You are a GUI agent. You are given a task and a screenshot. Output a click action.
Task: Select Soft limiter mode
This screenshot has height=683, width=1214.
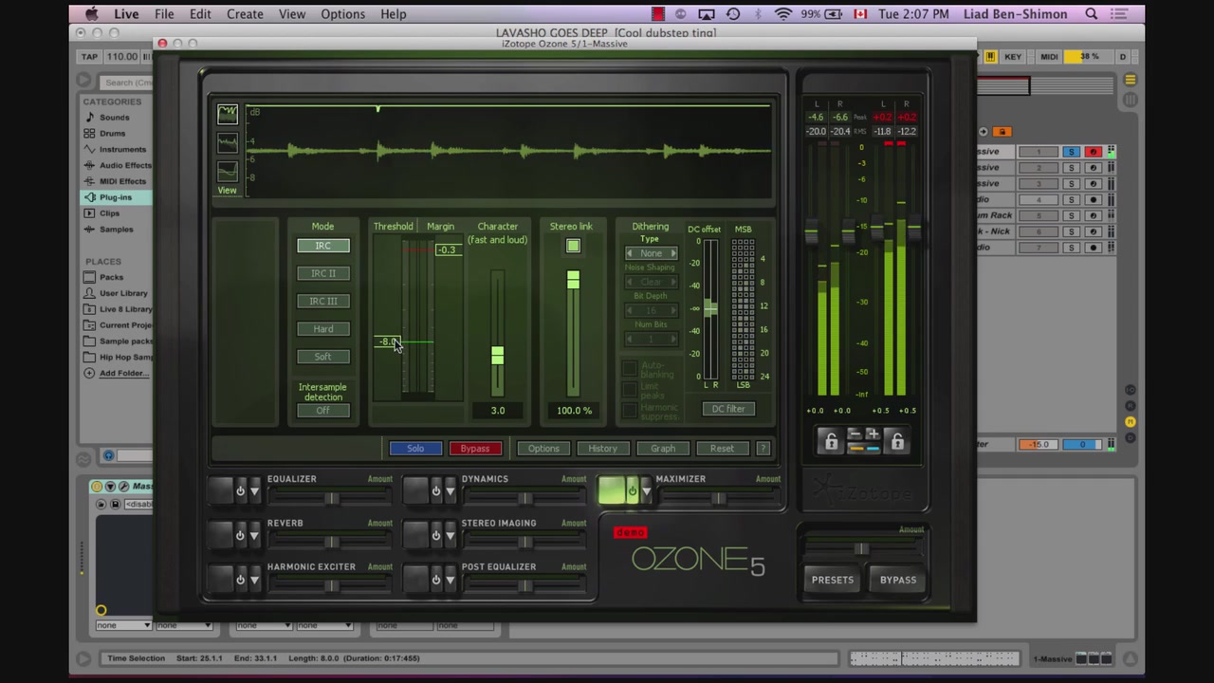323,357
